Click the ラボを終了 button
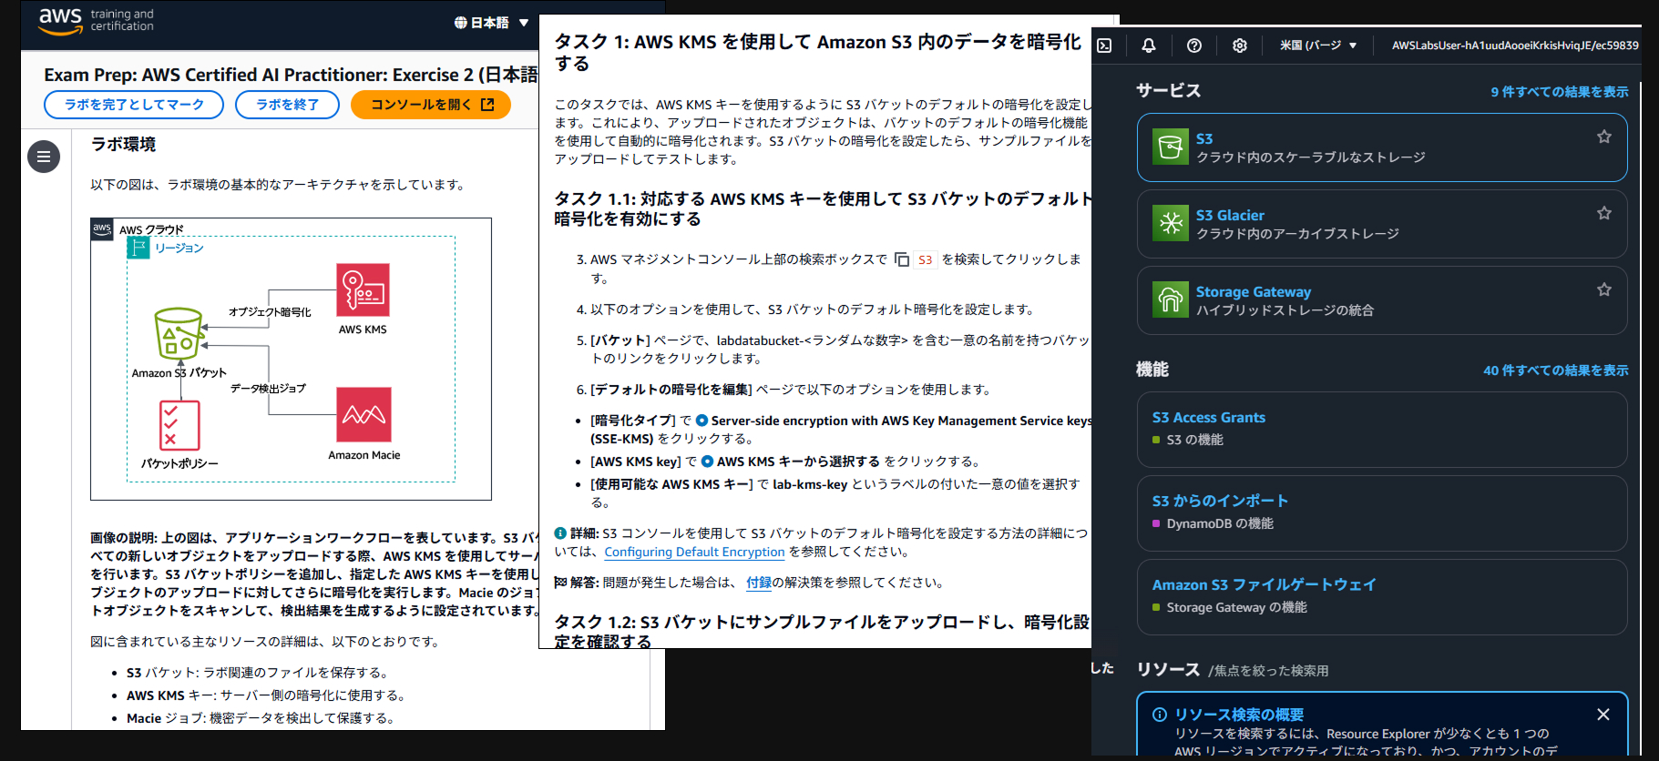The height and width of the screenshot is (761, 1659). point(287,105)
